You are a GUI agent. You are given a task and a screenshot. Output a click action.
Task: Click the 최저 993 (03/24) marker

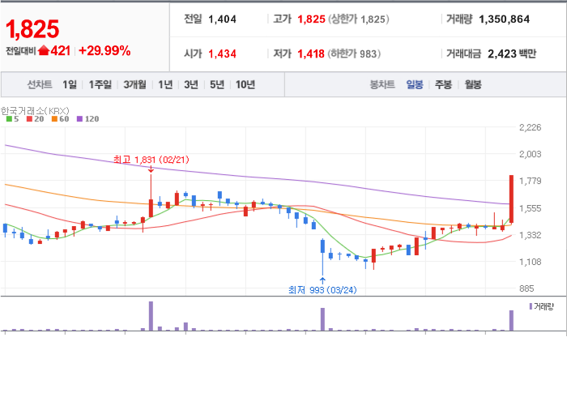(x=322, y=289)
